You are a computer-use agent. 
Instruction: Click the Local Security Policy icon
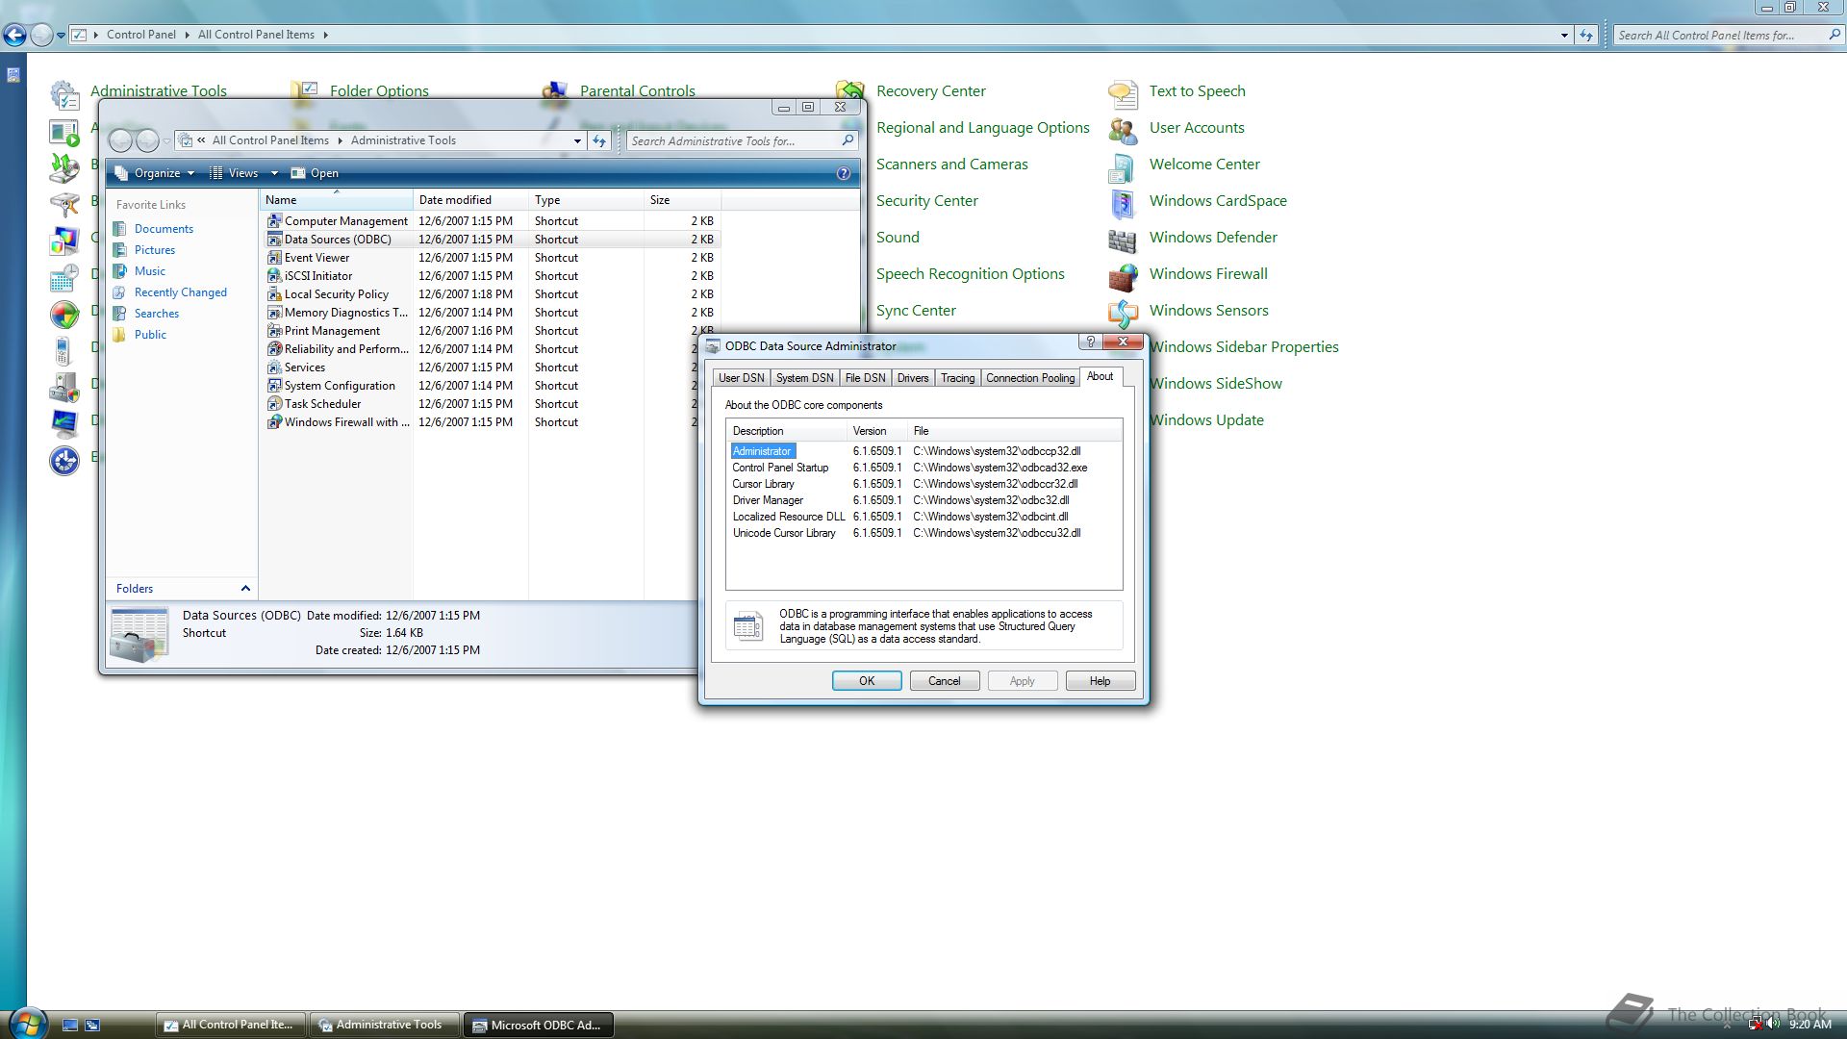[274, 294]
